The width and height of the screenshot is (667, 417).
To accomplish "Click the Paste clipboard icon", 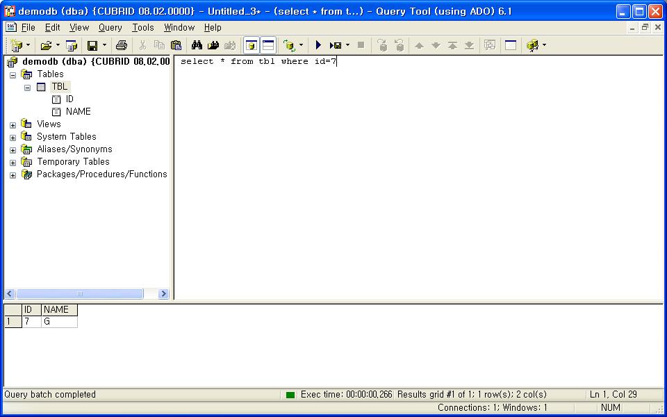I will point(176,45).
